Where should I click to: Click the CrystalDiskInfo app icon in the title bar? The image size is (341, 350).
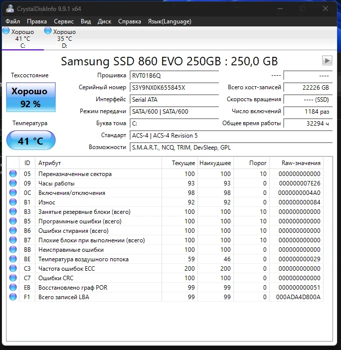pos(10,8)
